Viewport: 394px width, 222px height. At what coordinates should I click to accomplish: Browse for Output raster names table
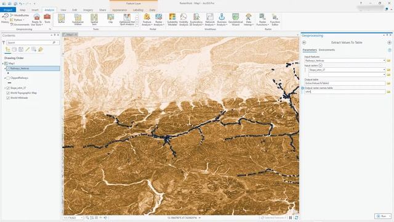tap(388, 92)
